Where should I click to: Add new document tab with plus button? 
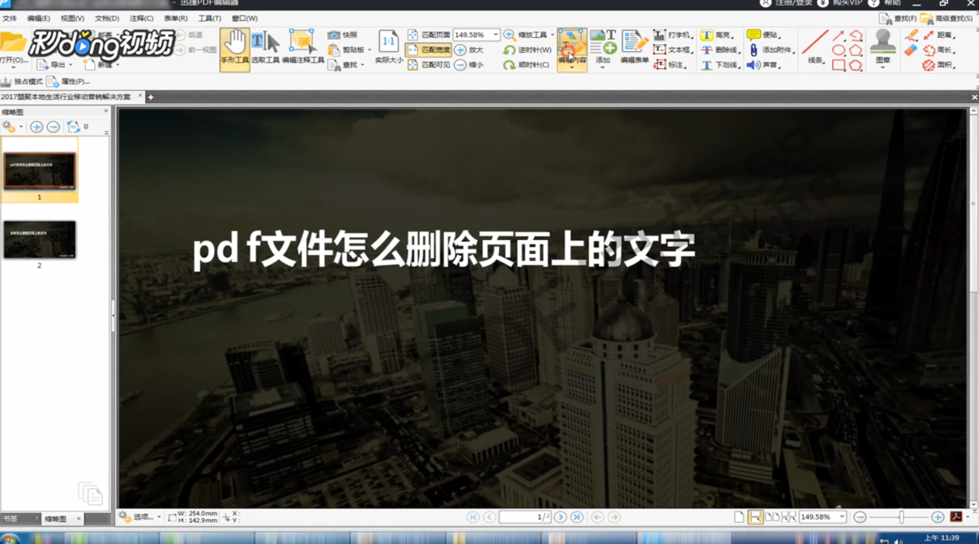(150, 97)
